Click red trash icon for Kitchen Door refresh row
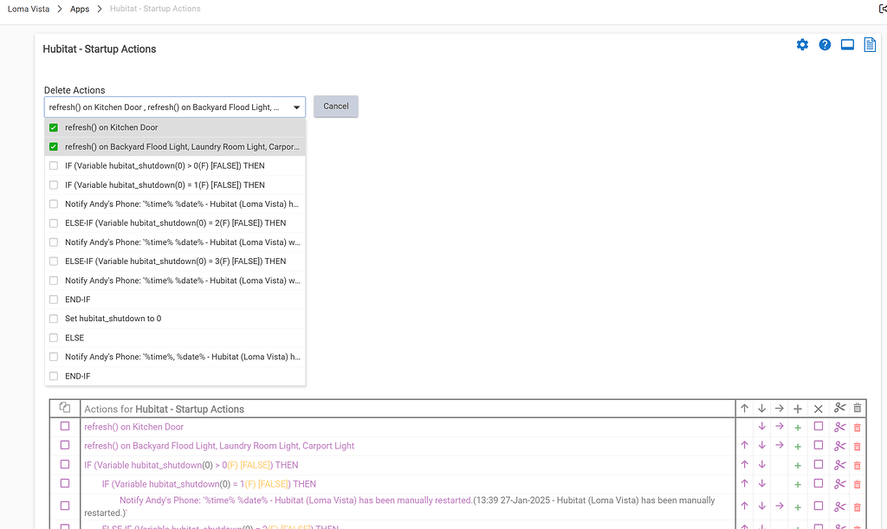Image resolution: width=887 pixels, height=529 pixels. click(858, 427)
